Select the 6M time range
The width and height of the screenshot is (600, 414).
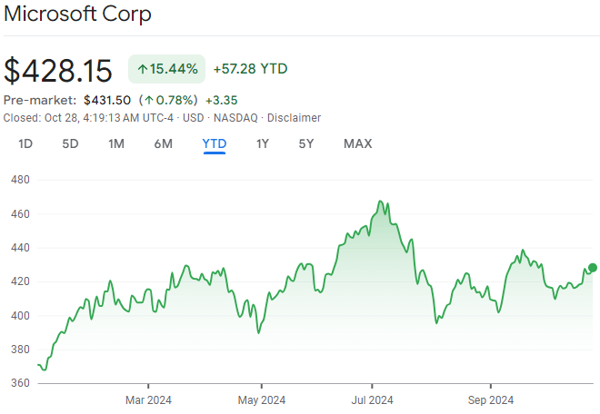coord(164,143)
